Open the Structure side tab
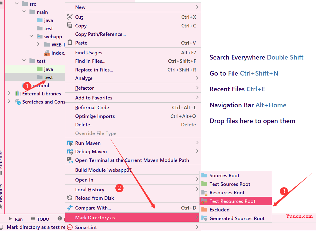Screen dimensions: 316x231 tap(1, 162)
